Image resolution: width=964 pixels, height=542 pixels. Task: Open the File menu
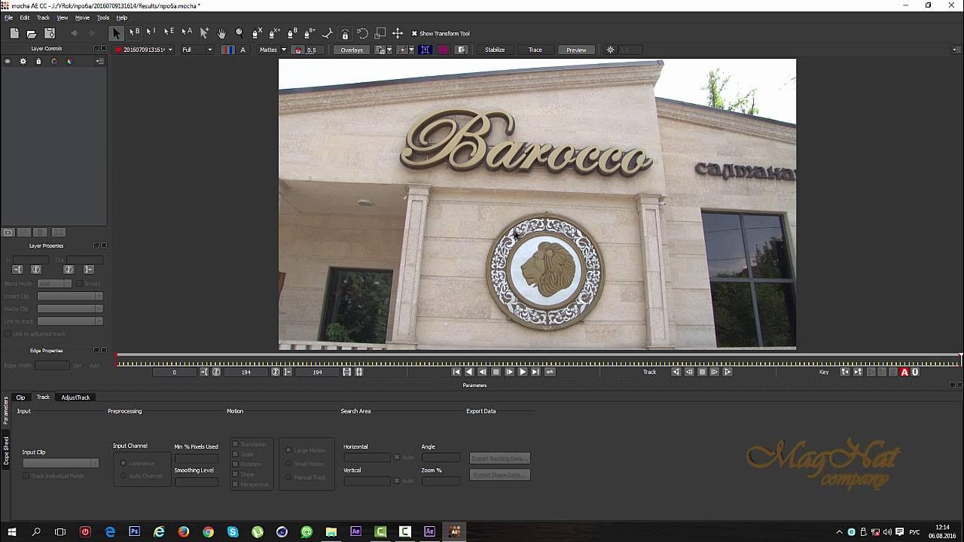[x=9, y=17]
